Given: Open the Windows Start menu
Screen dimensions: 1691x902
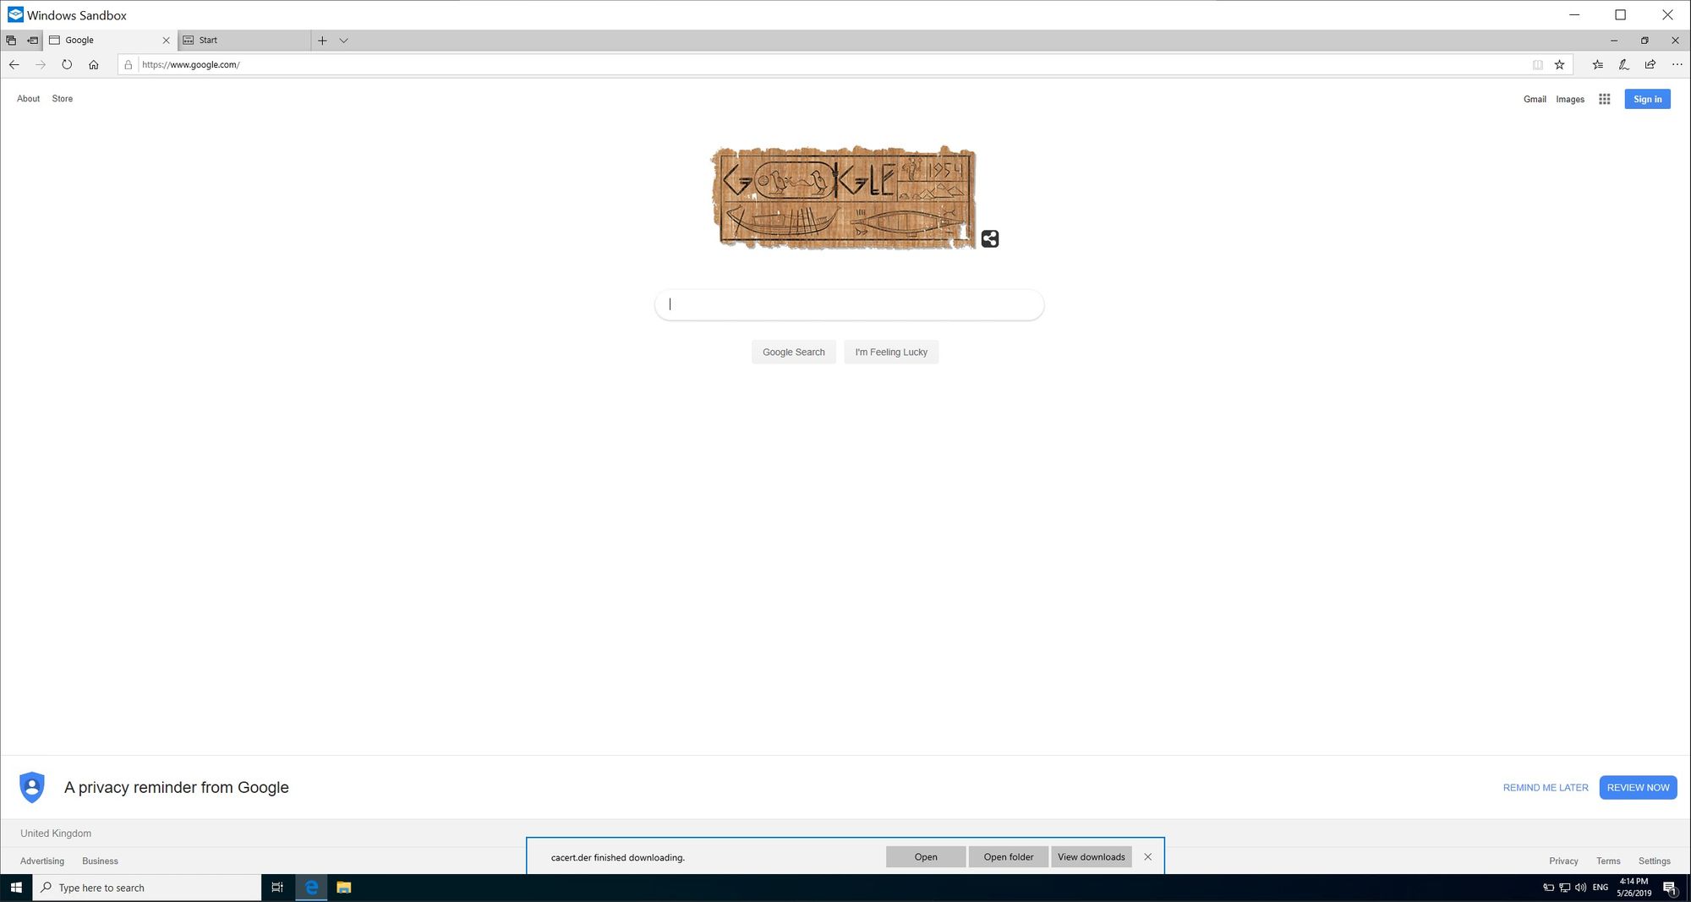Looking at the screenshot, I should 16,888.
